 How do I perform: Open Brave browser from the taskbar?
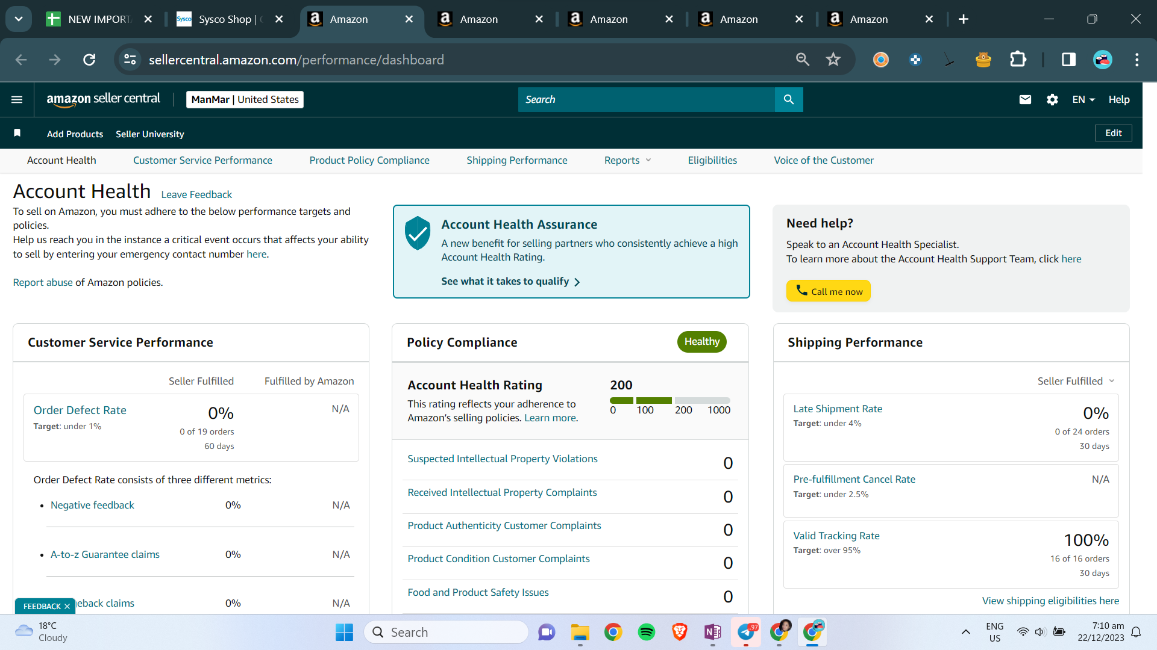680,632
